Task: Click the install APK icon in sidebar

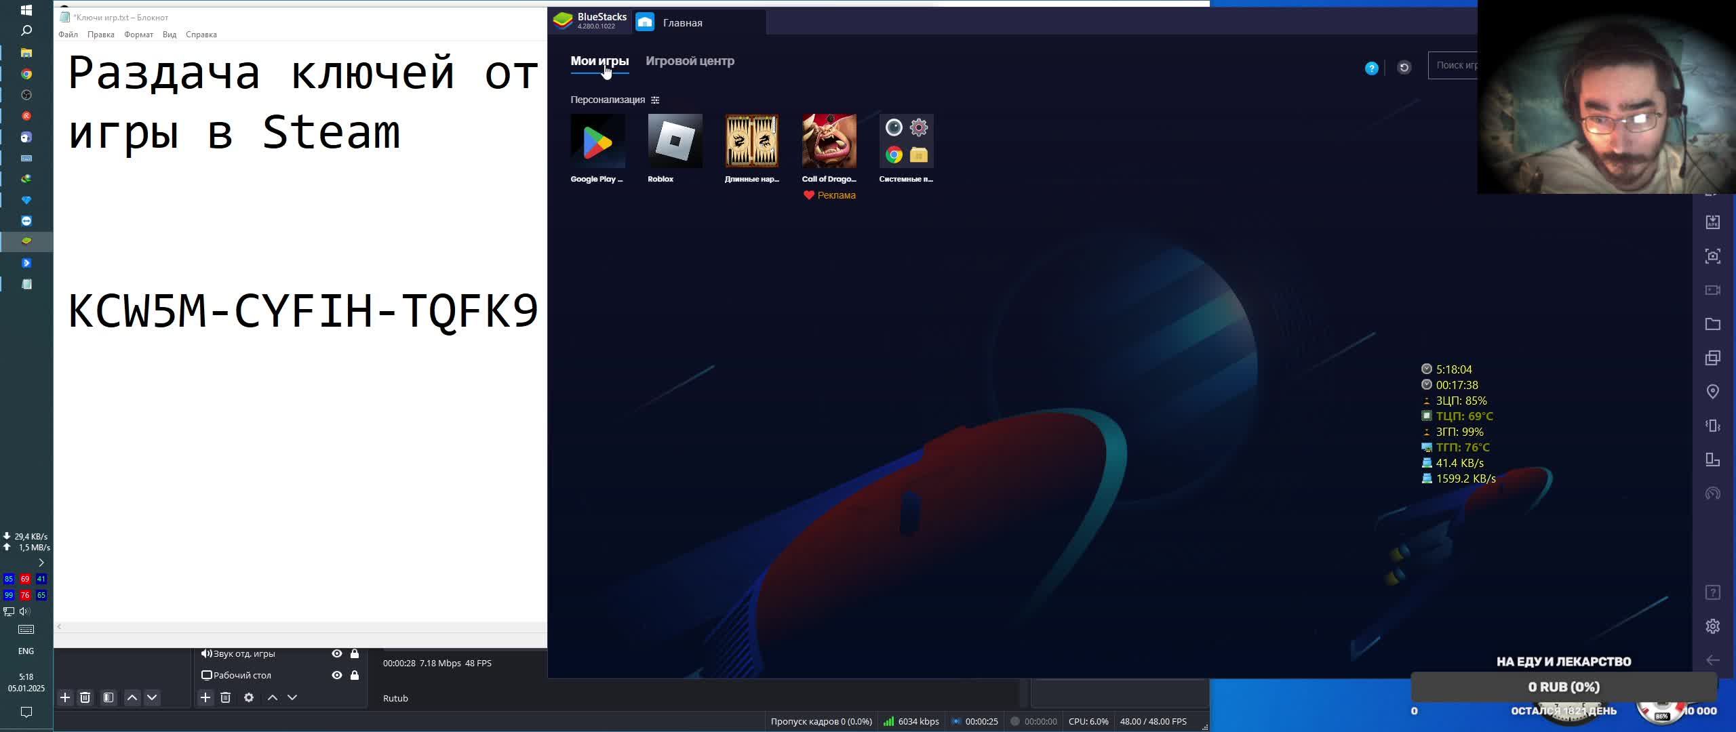Action: pos(1712,222)
